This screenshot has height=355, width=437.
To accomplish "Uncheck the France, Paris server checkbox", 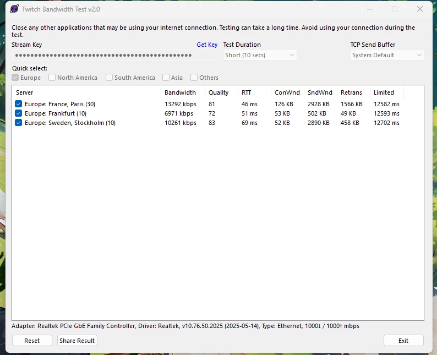I will point(18,104).
